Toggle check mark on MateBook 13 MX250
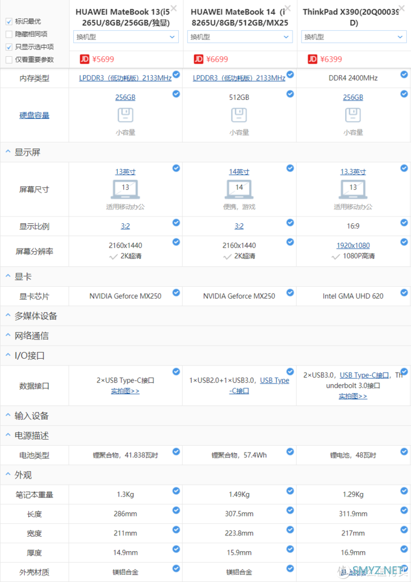Image resolution: width=411 pixels, height=582 pixels. pos(176,292)
